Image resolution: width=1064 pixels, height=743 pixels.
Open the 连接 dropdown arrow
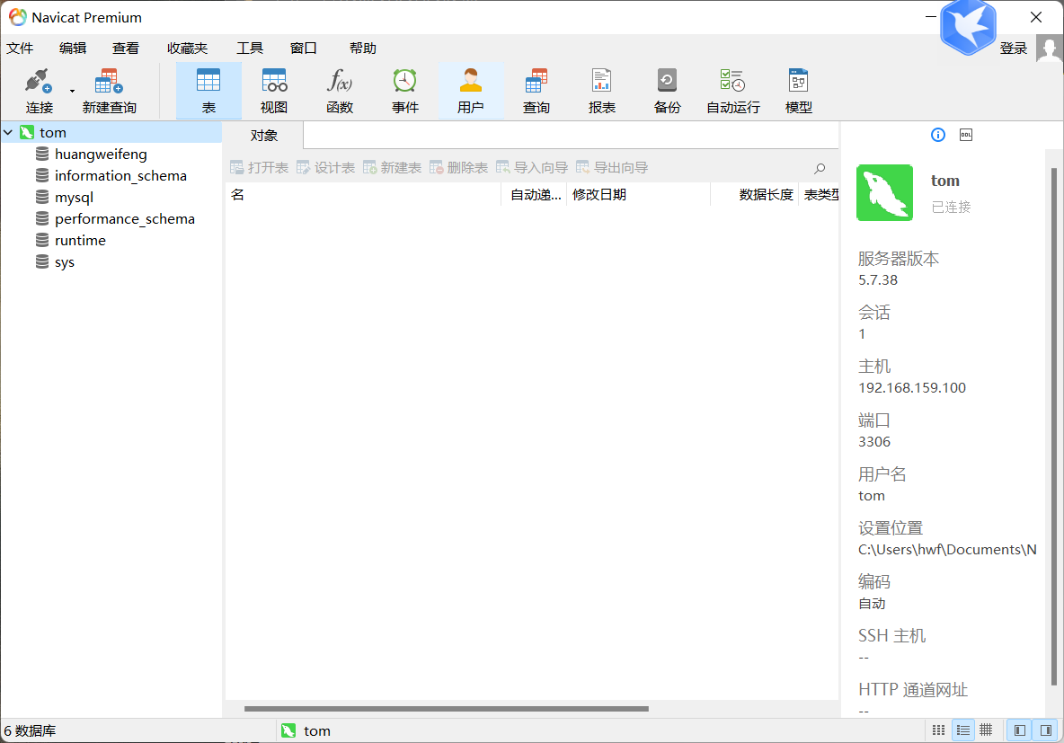(x=72, y=91)
